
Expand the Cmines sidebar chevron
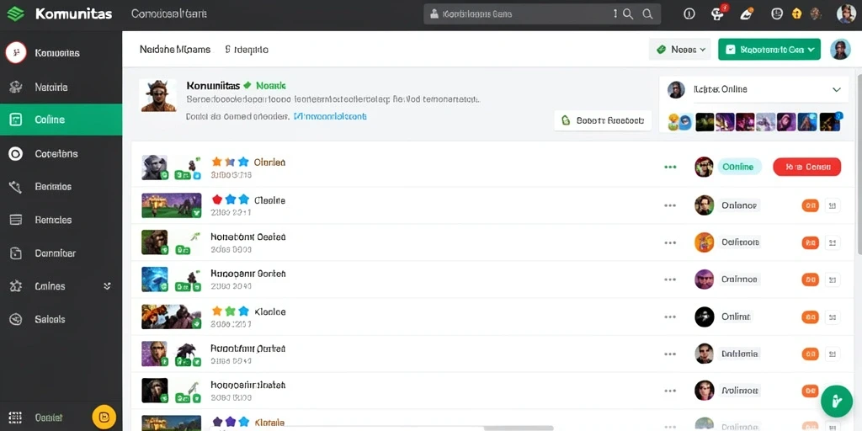[107, 286]
